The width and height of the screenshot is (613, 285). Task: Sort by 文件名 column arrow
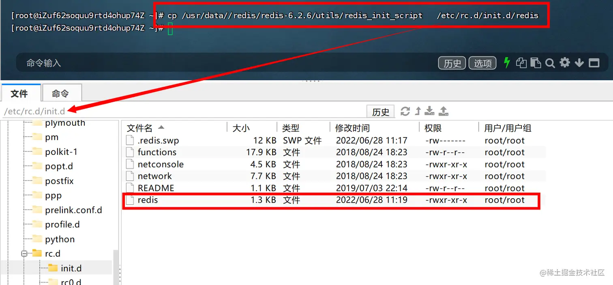coord(161,127)
